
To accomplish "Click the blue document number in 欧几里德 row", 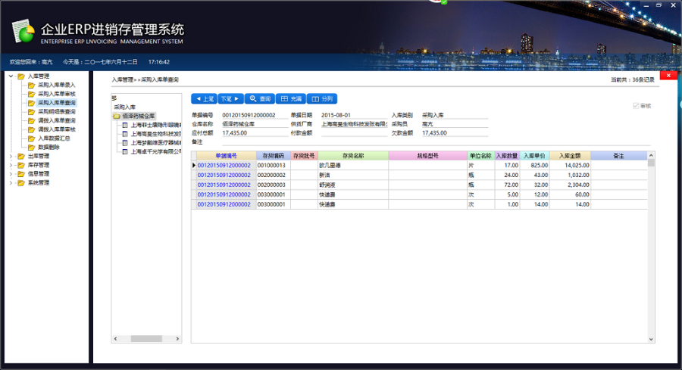I will [224, 166].
